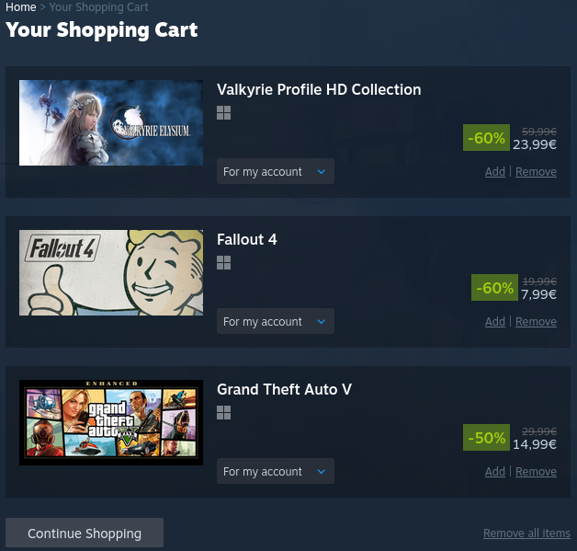Remove Grand Theft Auto V from cart
This screenshot has height=551, width=577.
(536, 472)
